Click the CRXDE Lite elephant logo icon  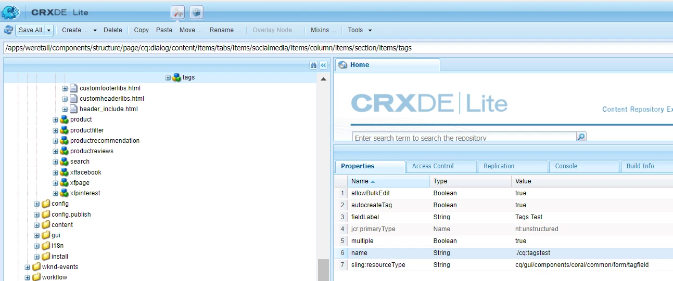click(x=10, y=12)
